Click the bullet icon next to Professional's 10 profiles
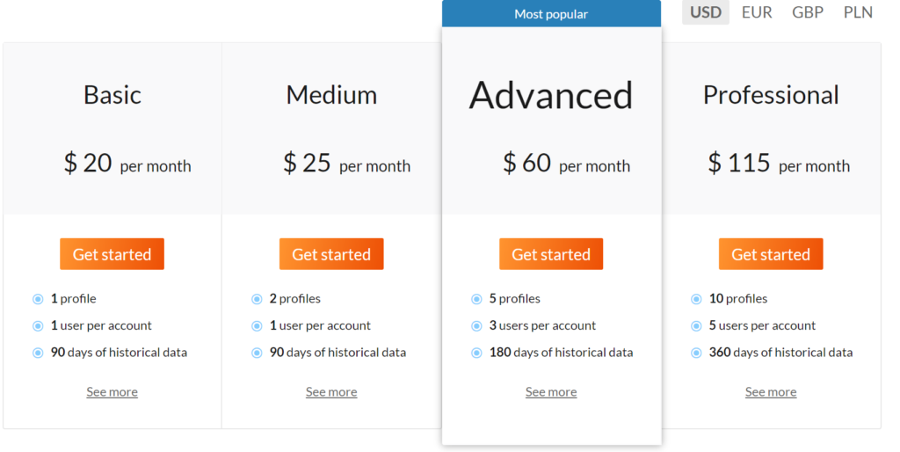Image resolution: width=900 pixels, height=452 pixels. point(696,299)
